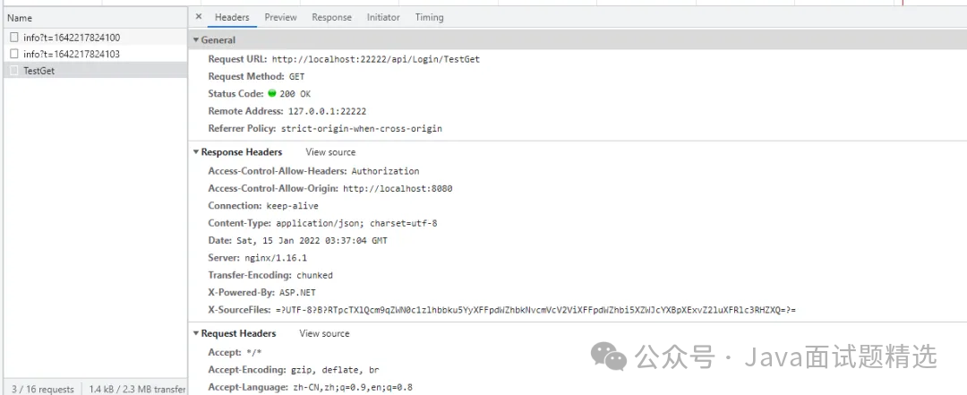Click the Name column header
The width and height of the screenshot is (967, 395).
point(96,18)
